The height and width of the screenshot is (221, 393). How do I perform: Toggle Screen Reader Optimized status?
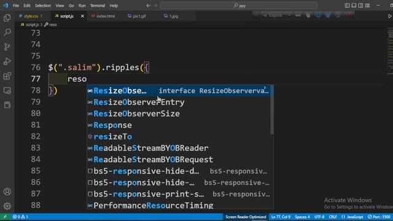pyautogui.click(x=246, y=217)
